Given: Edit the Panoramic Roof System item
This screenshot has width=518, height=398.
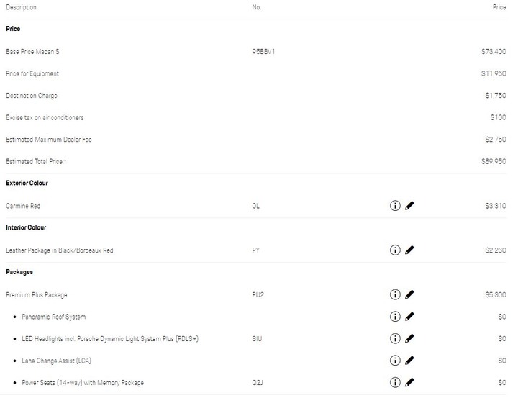Looking at the screenshot, I should 409,317.
